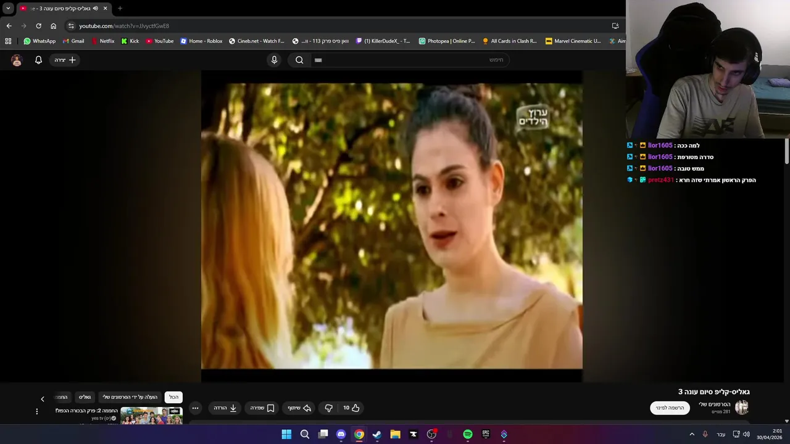Viewport: 790px width, 444px height.
Task: Show next filter chips with arrow
Action: (43, 399)
